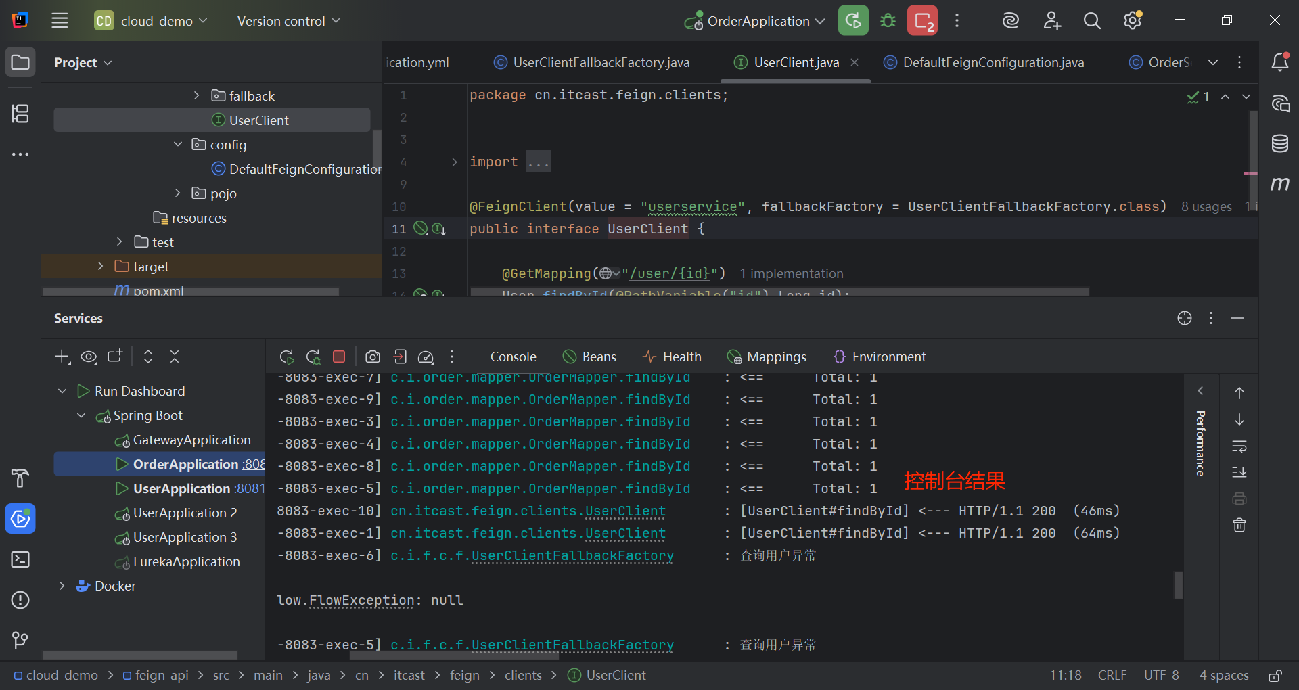Open Terminal tool window

20,559
